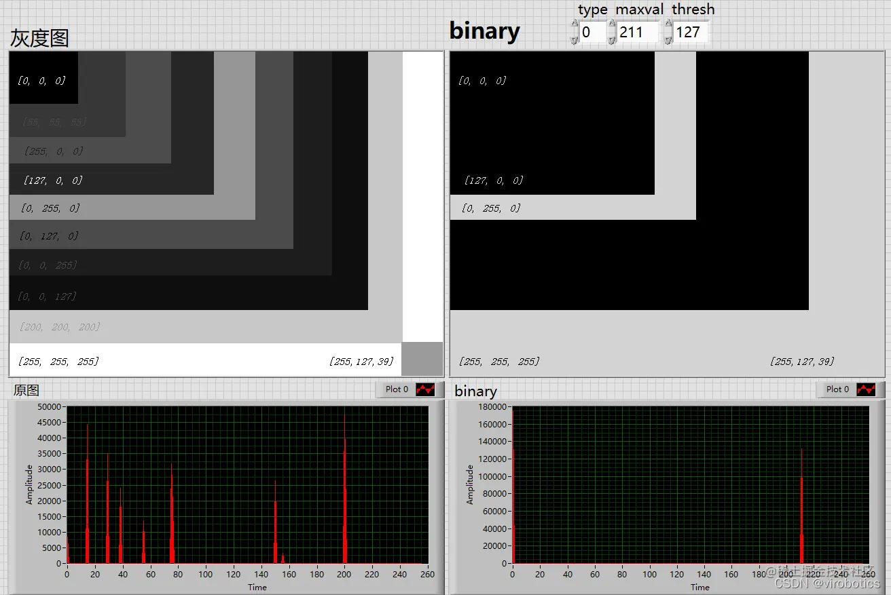Click the maxval control label
This screenshot has width=891, height=595.
[640, 9]
